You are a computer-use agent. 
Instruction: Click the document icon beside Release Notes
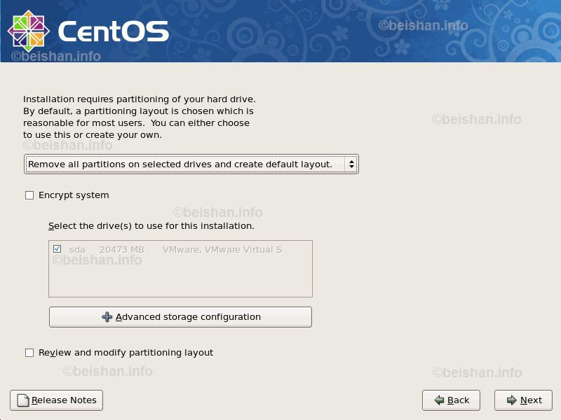23,400
